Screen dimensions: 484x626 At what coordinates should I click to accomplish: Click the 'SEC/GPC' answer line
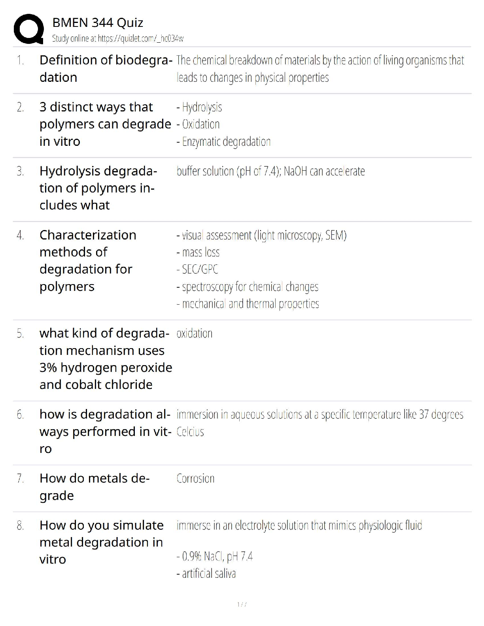pos(198,270)
